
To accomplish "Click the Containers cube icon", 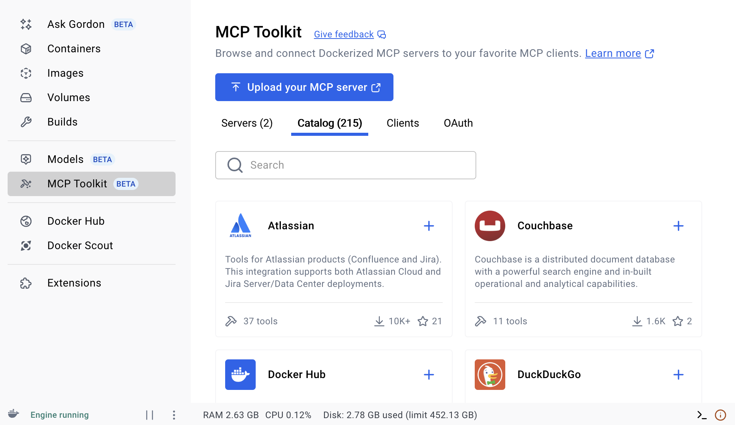I will point(26,49).
